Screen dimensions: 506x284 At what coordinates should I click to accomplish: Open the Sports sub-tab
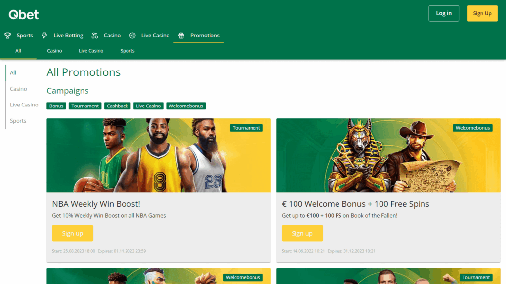(127, 51)
